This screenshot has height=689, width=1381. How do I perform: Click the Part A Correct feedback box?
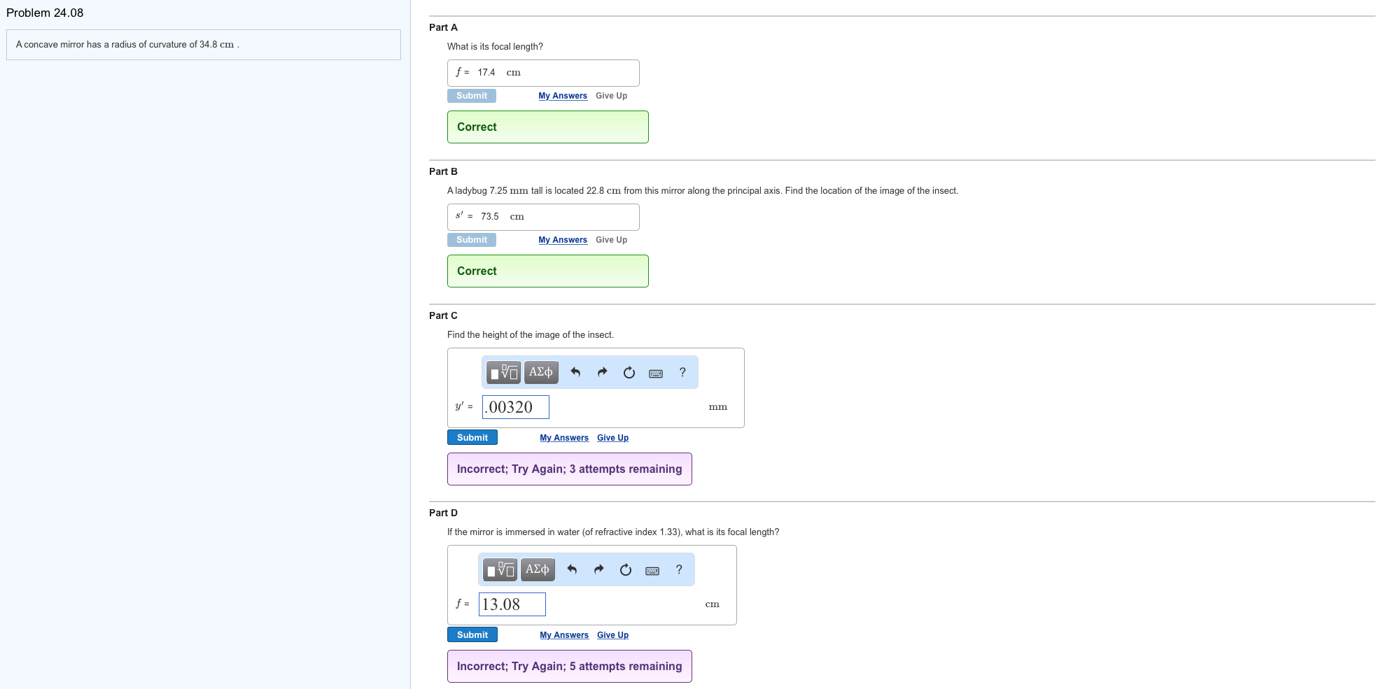[x=548, y=127]
